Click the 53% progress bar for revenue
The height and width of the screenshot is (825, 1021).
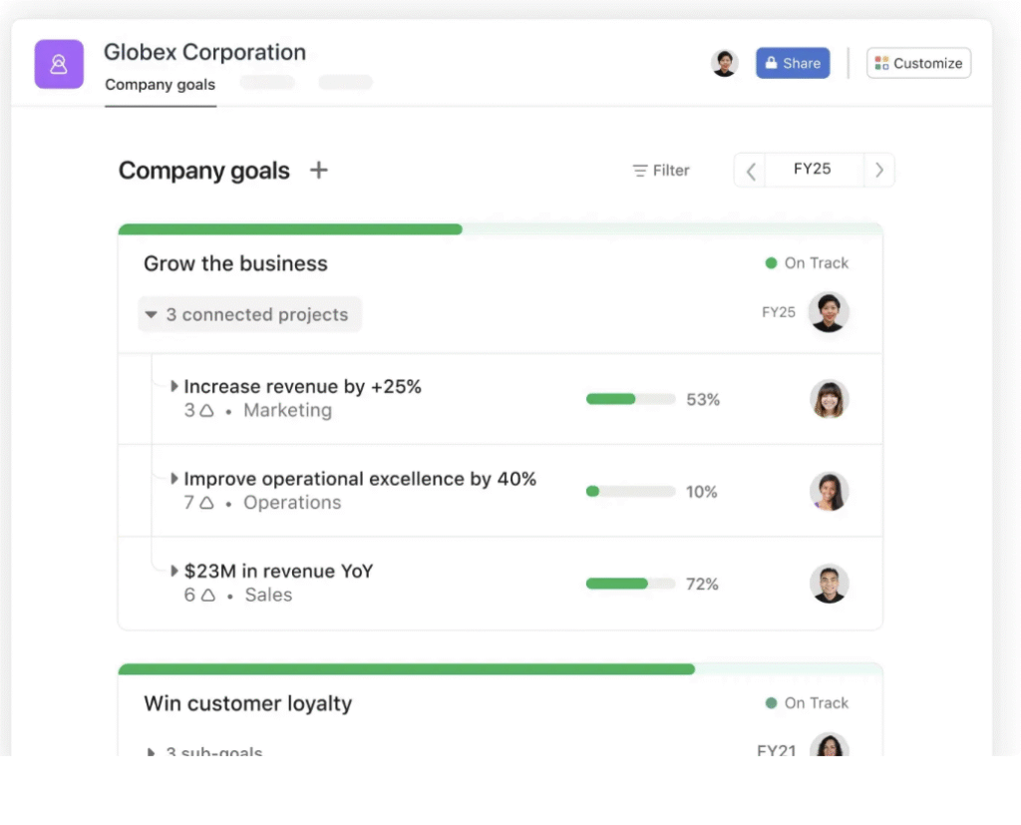[x=630, y=399]
